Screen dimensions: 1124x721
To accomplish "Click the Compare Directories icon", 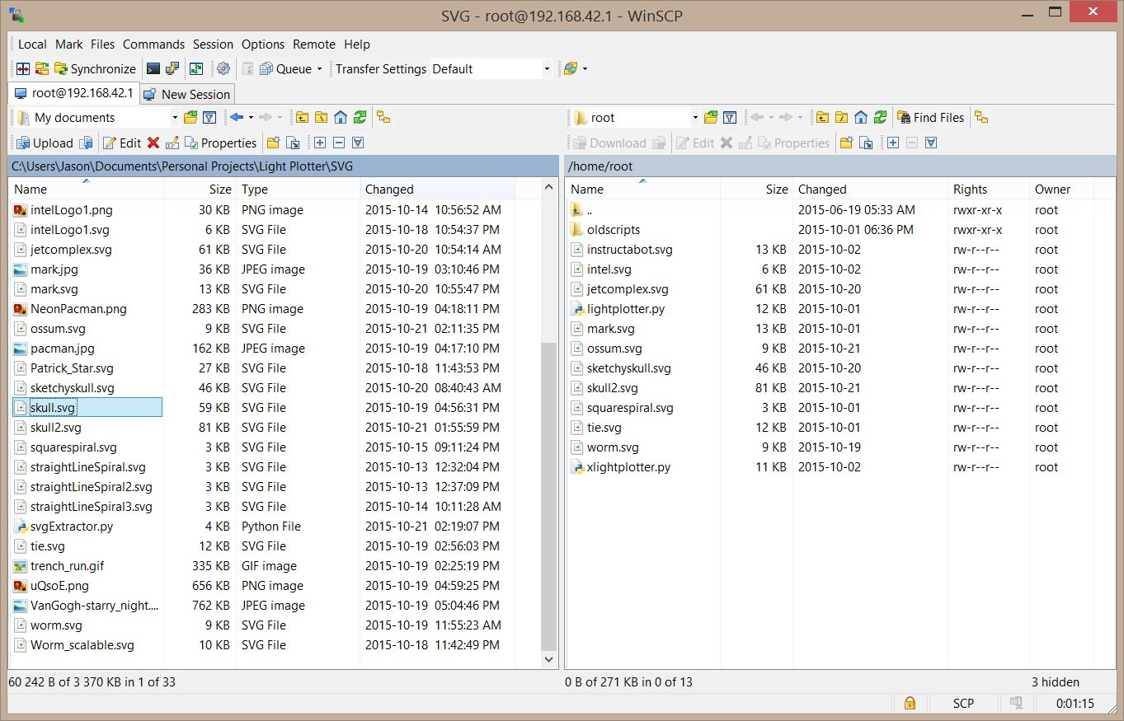I will point(23,69).
